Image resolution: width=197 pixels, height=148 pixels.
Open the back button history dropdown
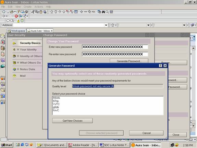(7, 16)
